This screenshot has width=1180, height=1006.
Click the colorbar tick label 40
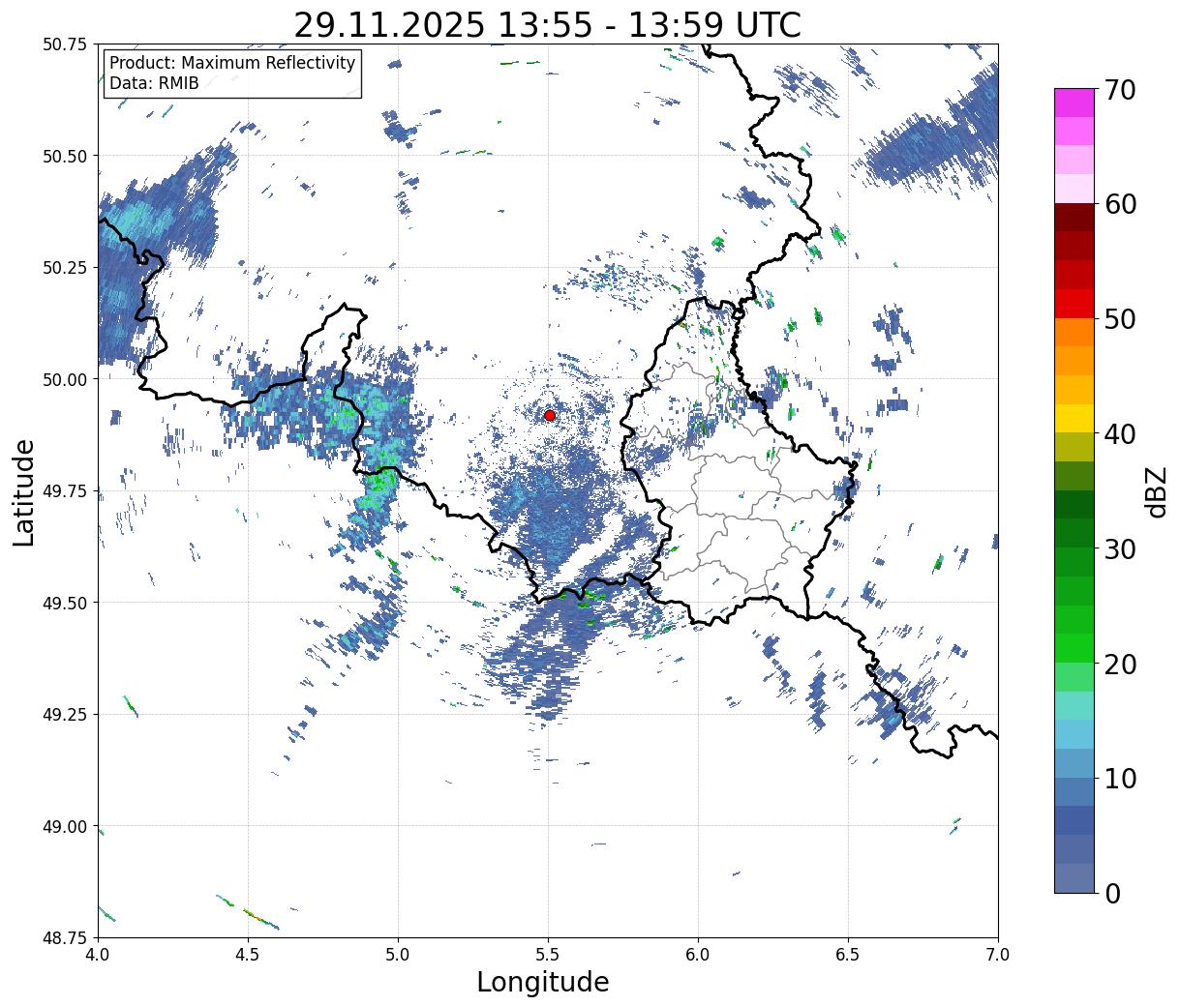coord(1120,434)
